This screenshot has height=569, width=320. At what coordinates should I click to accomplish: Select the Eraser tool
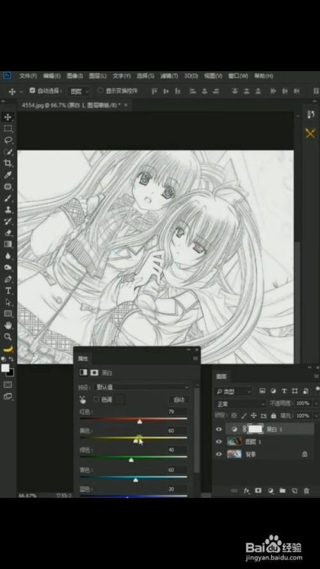(8, 233)
